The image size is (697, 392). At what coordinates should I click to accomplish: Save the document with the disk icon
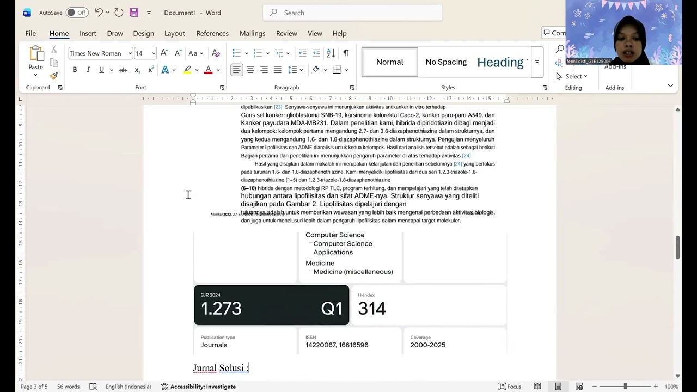pos(134,13)
